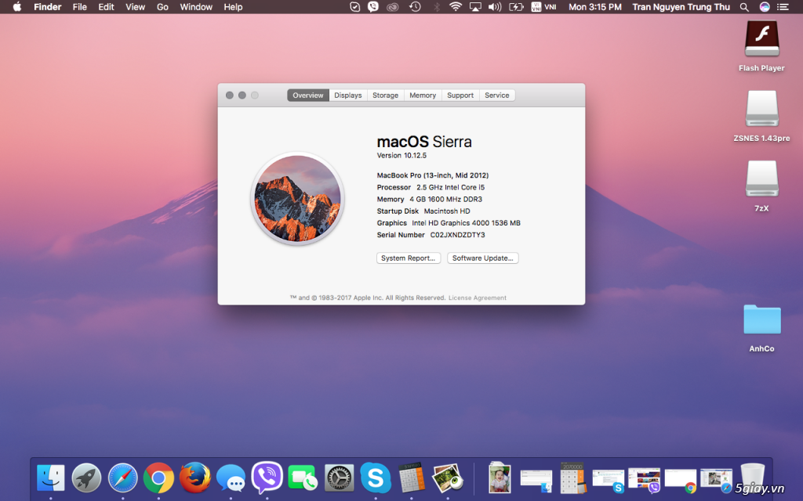Click the Version 10.12.5 text

[401, 156]
